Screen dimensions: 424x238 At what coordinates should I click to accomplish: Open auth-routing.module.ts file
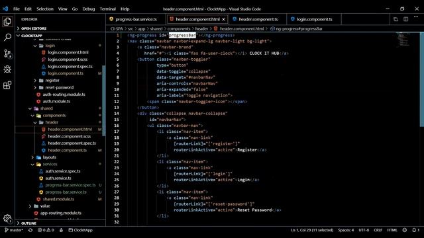tap(64, 95)
